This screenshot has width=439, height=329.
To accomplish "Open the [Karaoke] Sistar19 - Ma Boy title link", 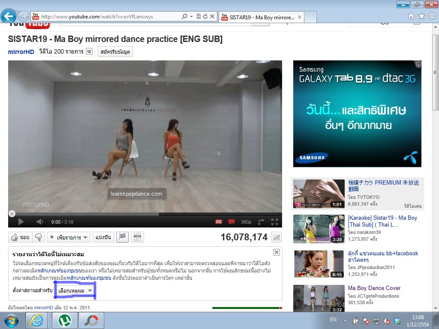I will pos(382,221).
